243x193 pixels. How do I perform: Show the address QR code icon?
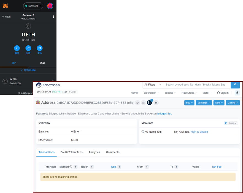coord(143,103)
